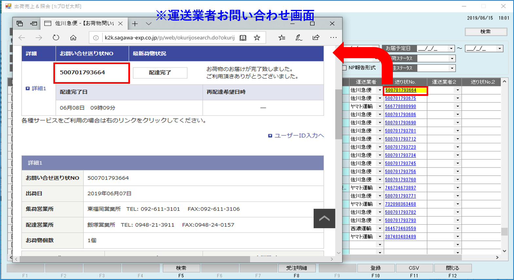Open tracking number 364573463559 link
This screenshot has width=514, height=280.
[x=400, y=229]
